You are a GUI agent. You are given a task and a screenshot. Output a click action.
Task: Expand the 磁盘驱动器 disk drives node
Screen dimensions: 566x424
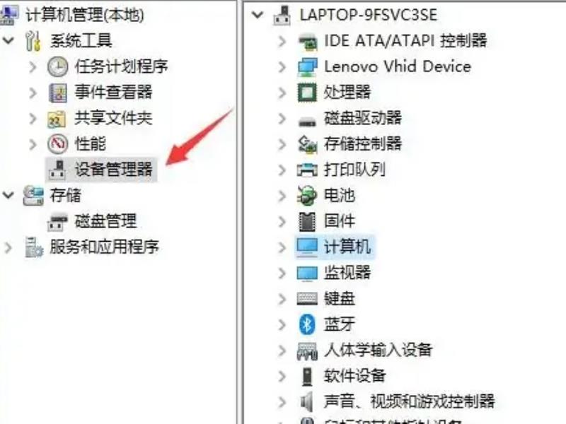point(282,119)
